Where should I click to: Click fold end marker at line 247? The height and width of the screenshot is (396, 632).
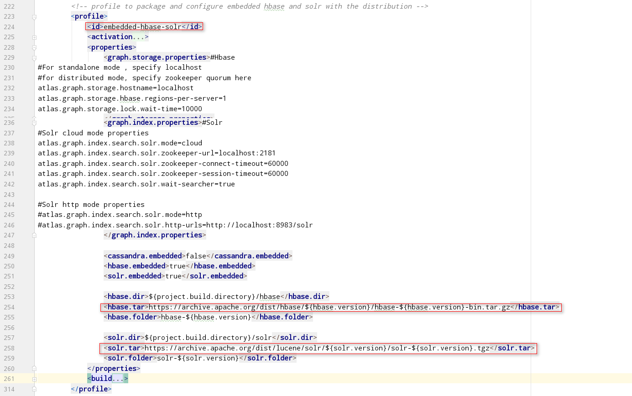(x=34, y=236)
